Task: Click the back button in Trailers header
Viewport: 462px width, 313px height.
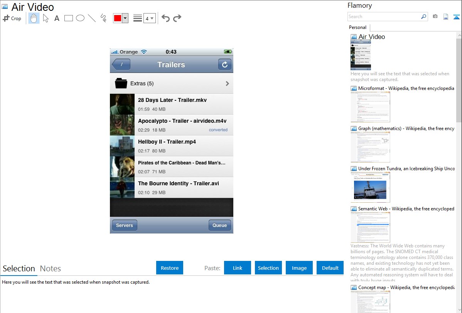Action: pos(121,64)
